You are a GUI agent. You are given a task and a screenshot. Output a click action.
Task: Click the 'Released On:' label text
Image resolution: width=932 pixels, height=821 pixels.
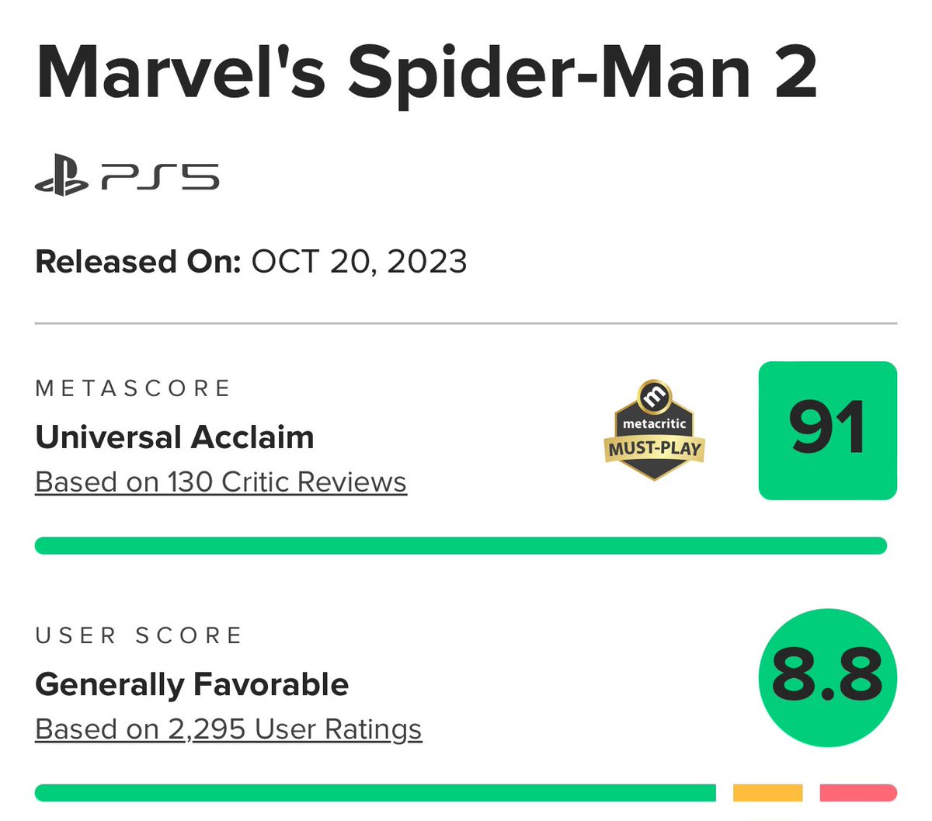[138, 262]
